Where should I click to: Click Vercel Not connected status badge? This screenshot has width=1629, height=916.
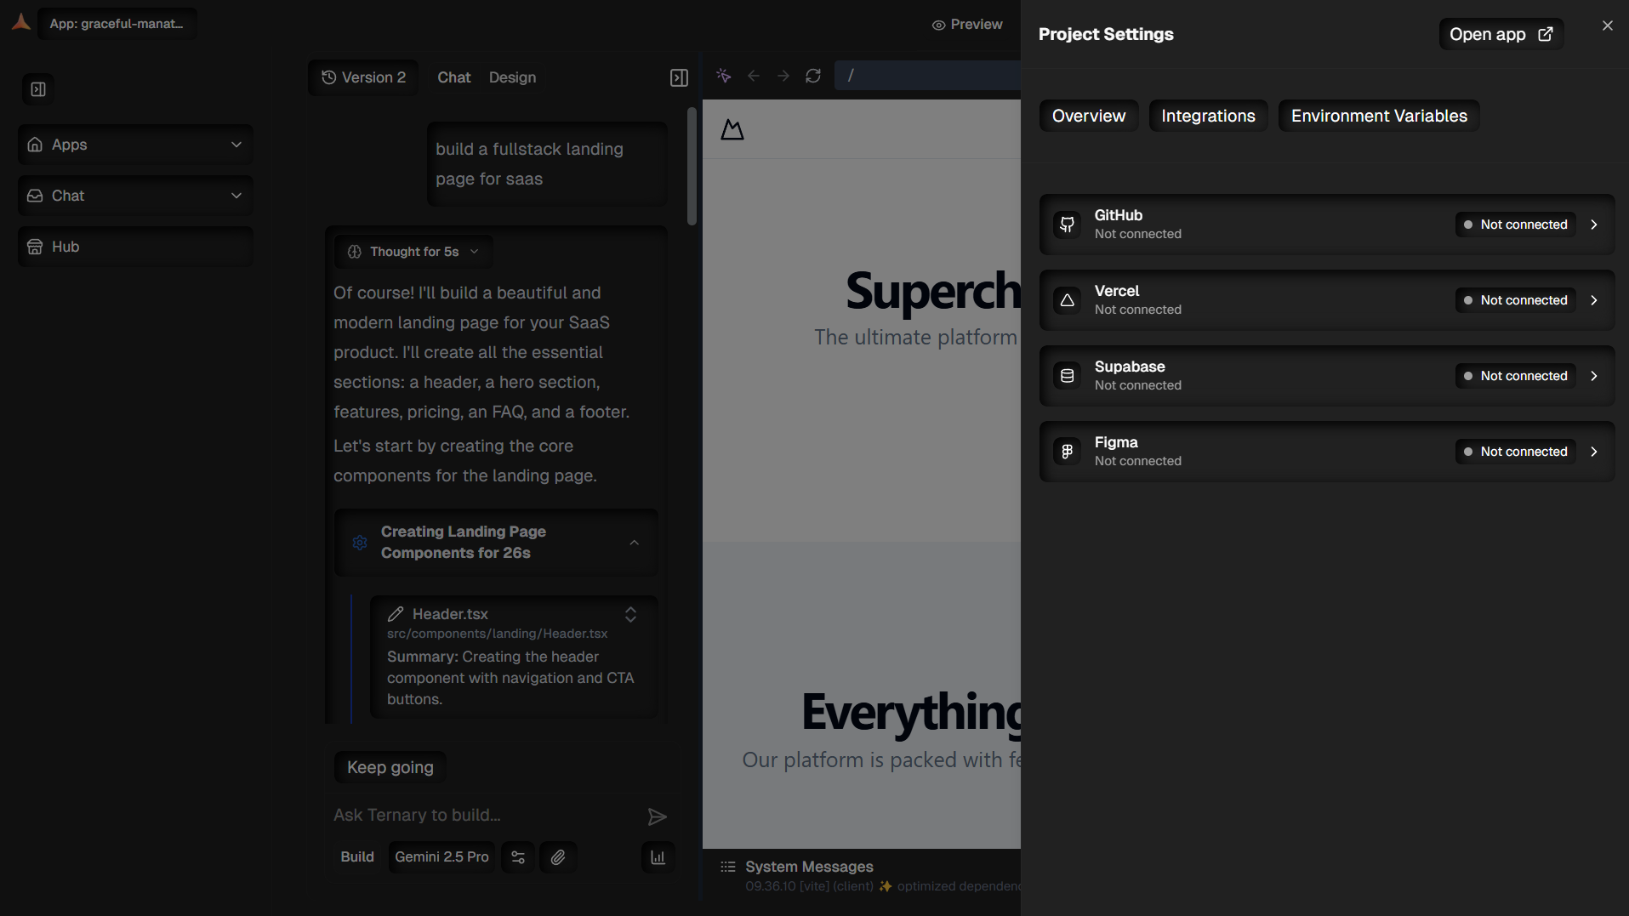point(1516,300)
